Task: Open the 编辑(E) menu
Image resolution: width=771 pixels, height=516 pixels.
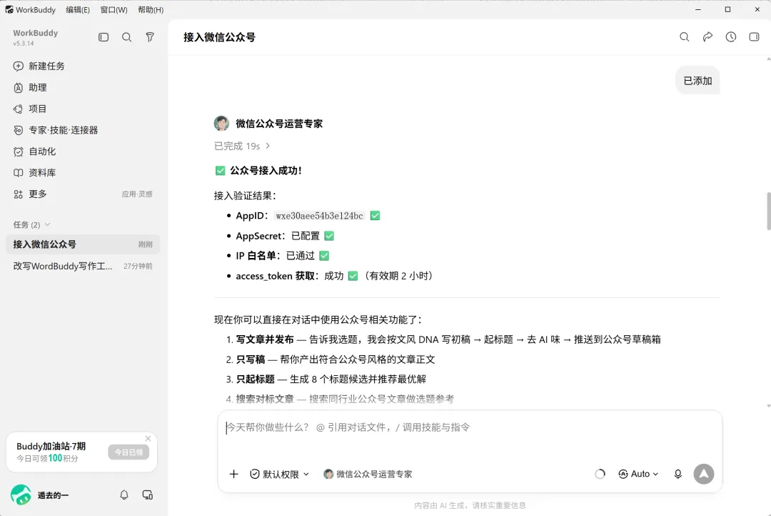Action: (78, 10)
